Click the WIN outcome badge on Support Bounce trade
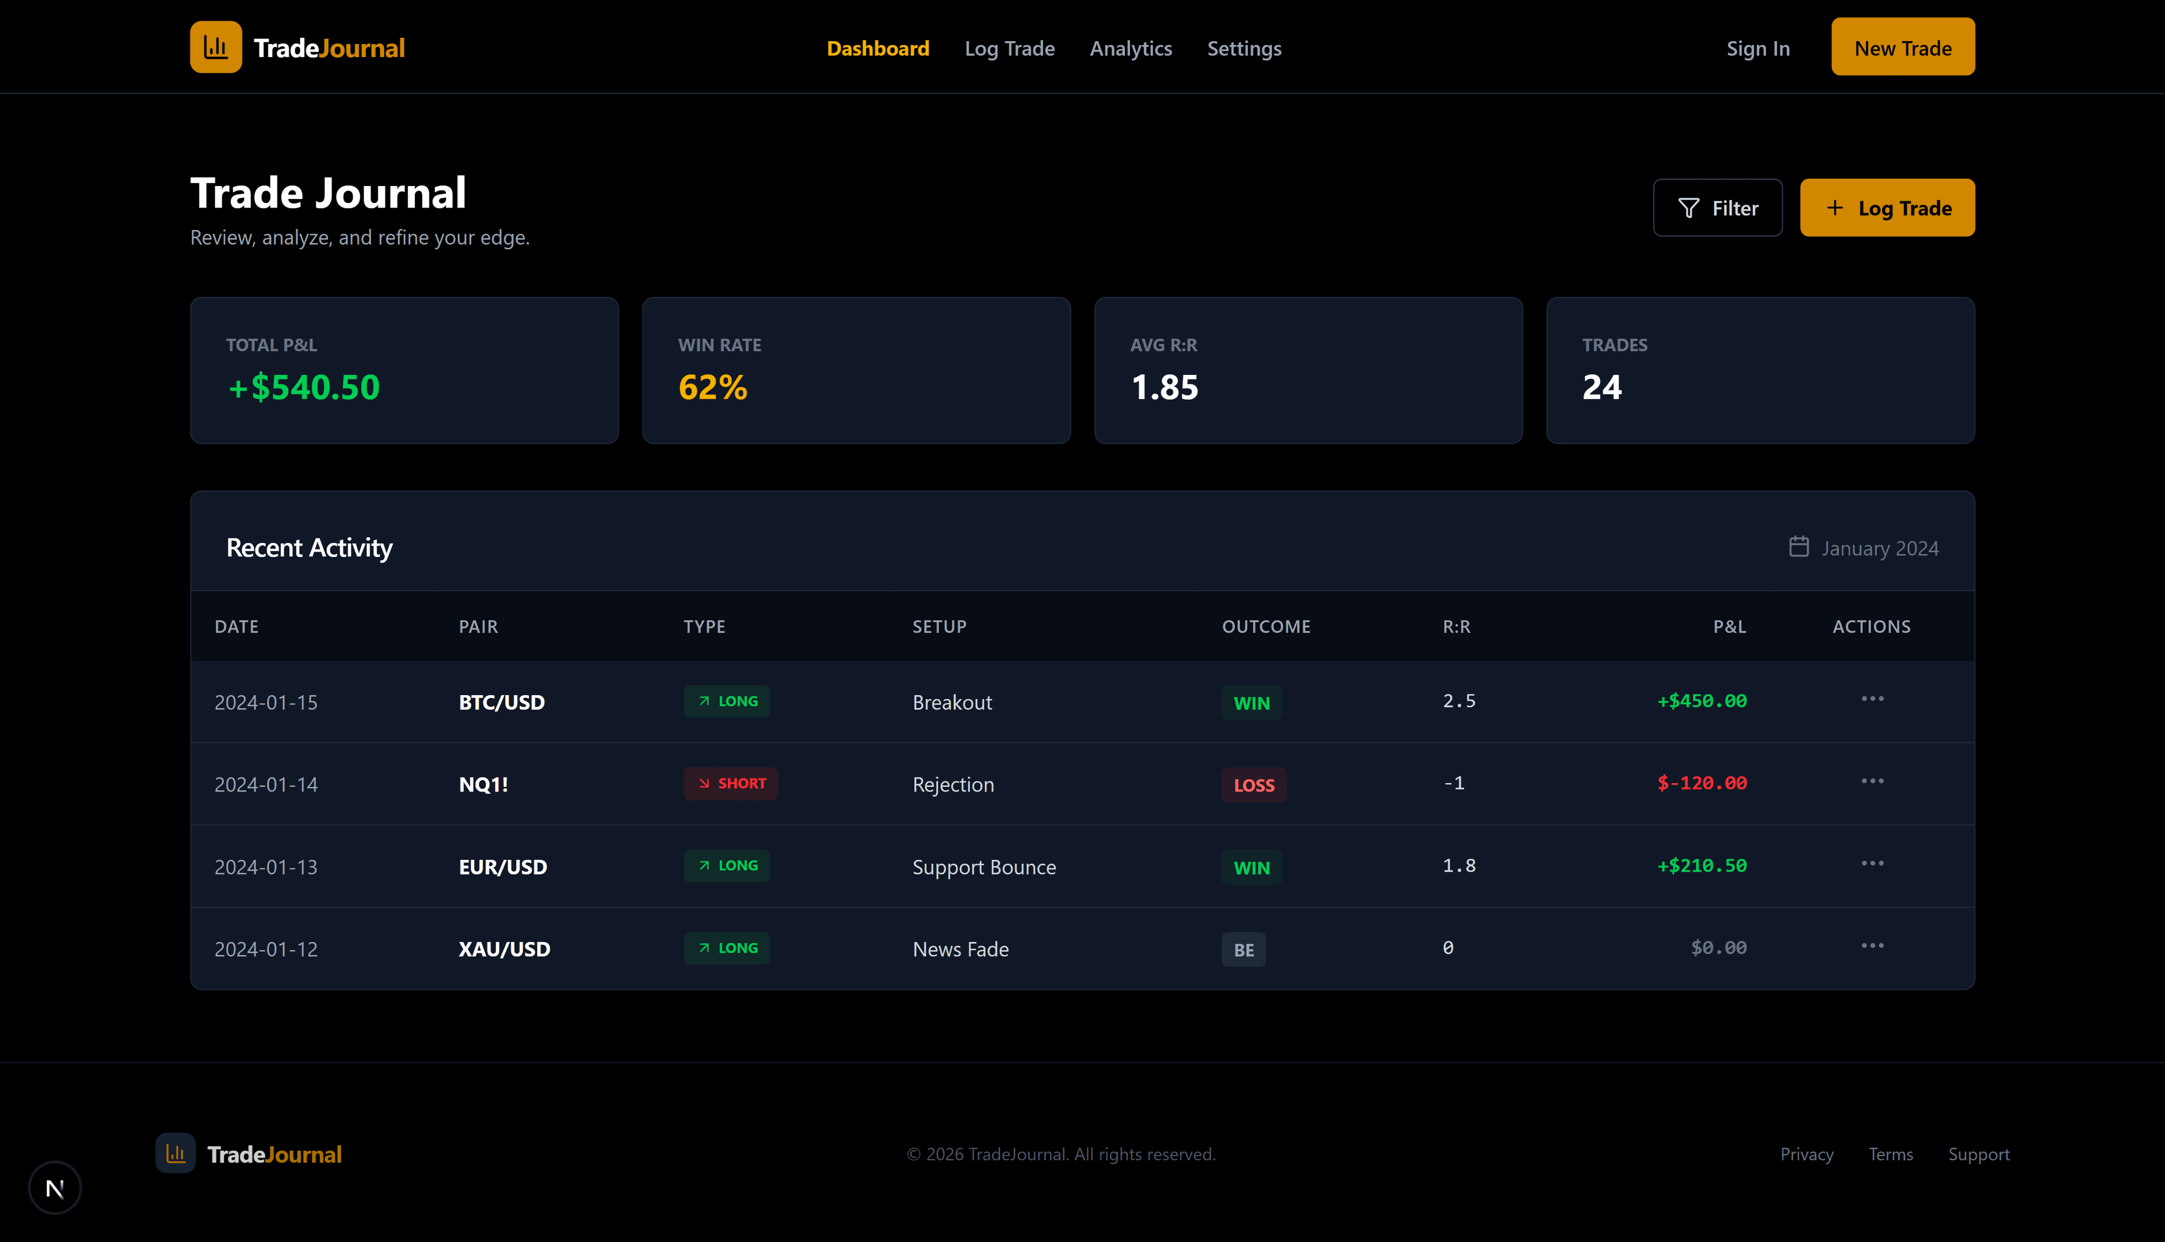The width and height of the screenshot is (2165, 1242). tap(1252, 868)
